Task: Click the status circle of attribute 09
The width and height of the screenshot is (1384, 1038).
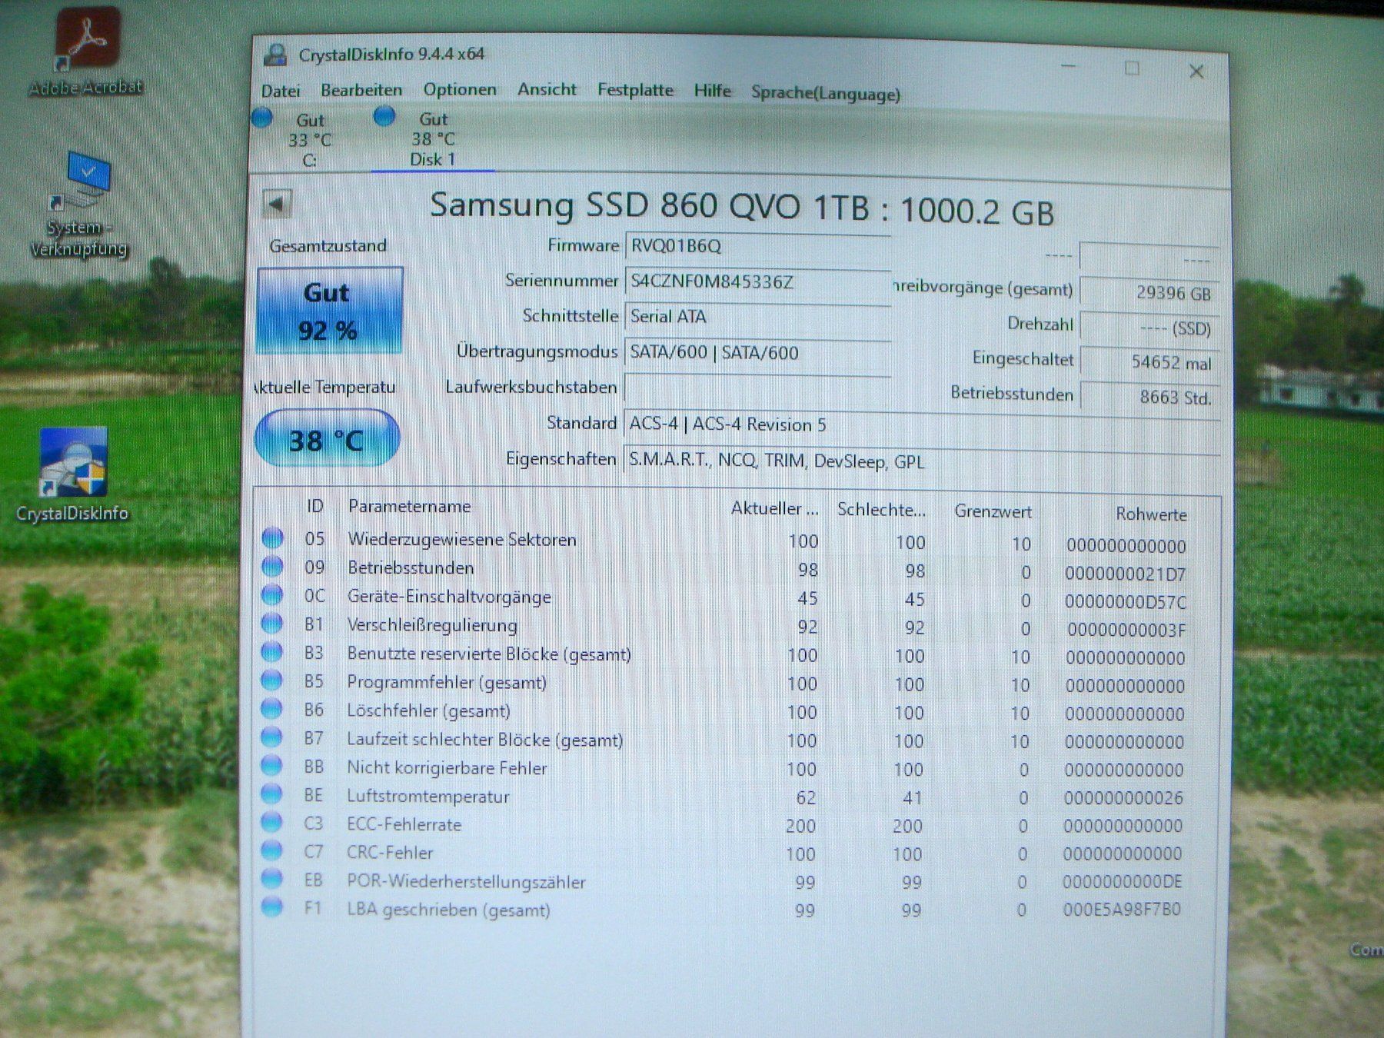Action: (x=272, y=566)
